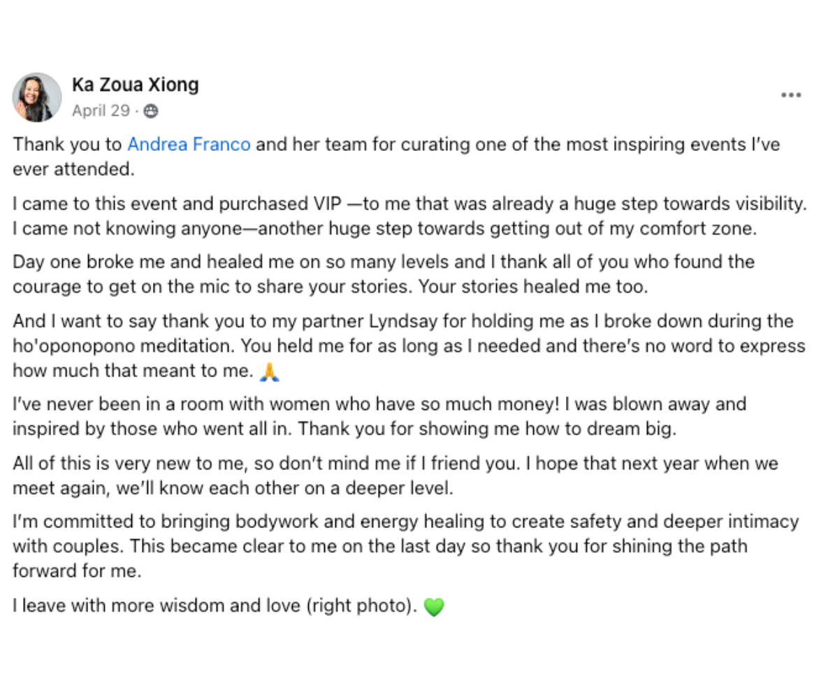The width and height of the screenshot is (821, 688).
Task: Open the Andrea Franco tagged profile link
Action: [189, 144]
